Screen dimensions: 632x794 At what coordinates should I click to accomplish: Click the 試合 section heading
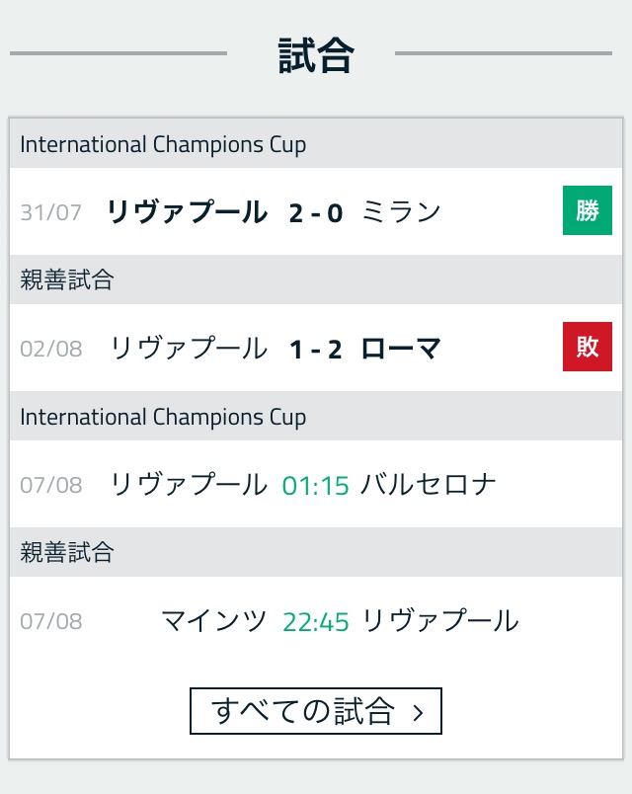(315, 56)
